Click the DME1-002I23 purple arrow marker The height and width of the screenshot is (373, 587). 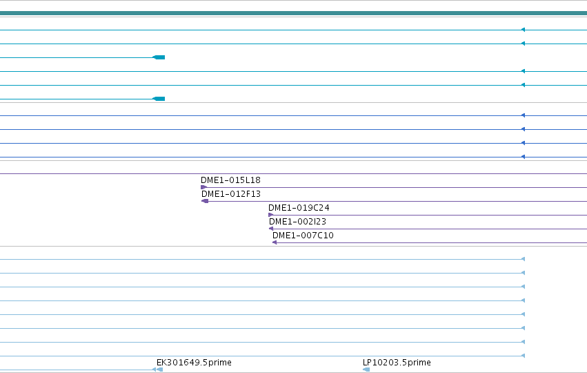271,229
